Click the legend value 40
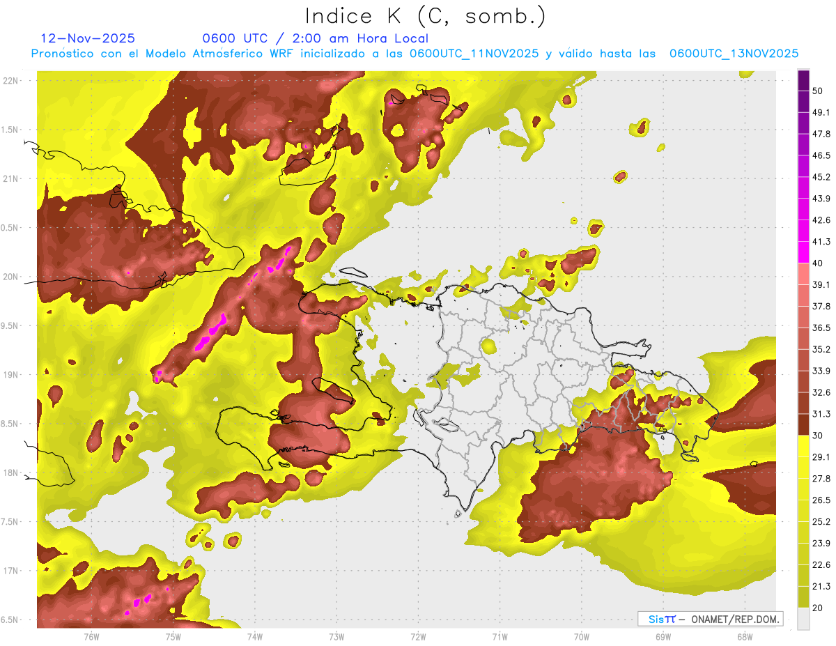 [818, 263]
